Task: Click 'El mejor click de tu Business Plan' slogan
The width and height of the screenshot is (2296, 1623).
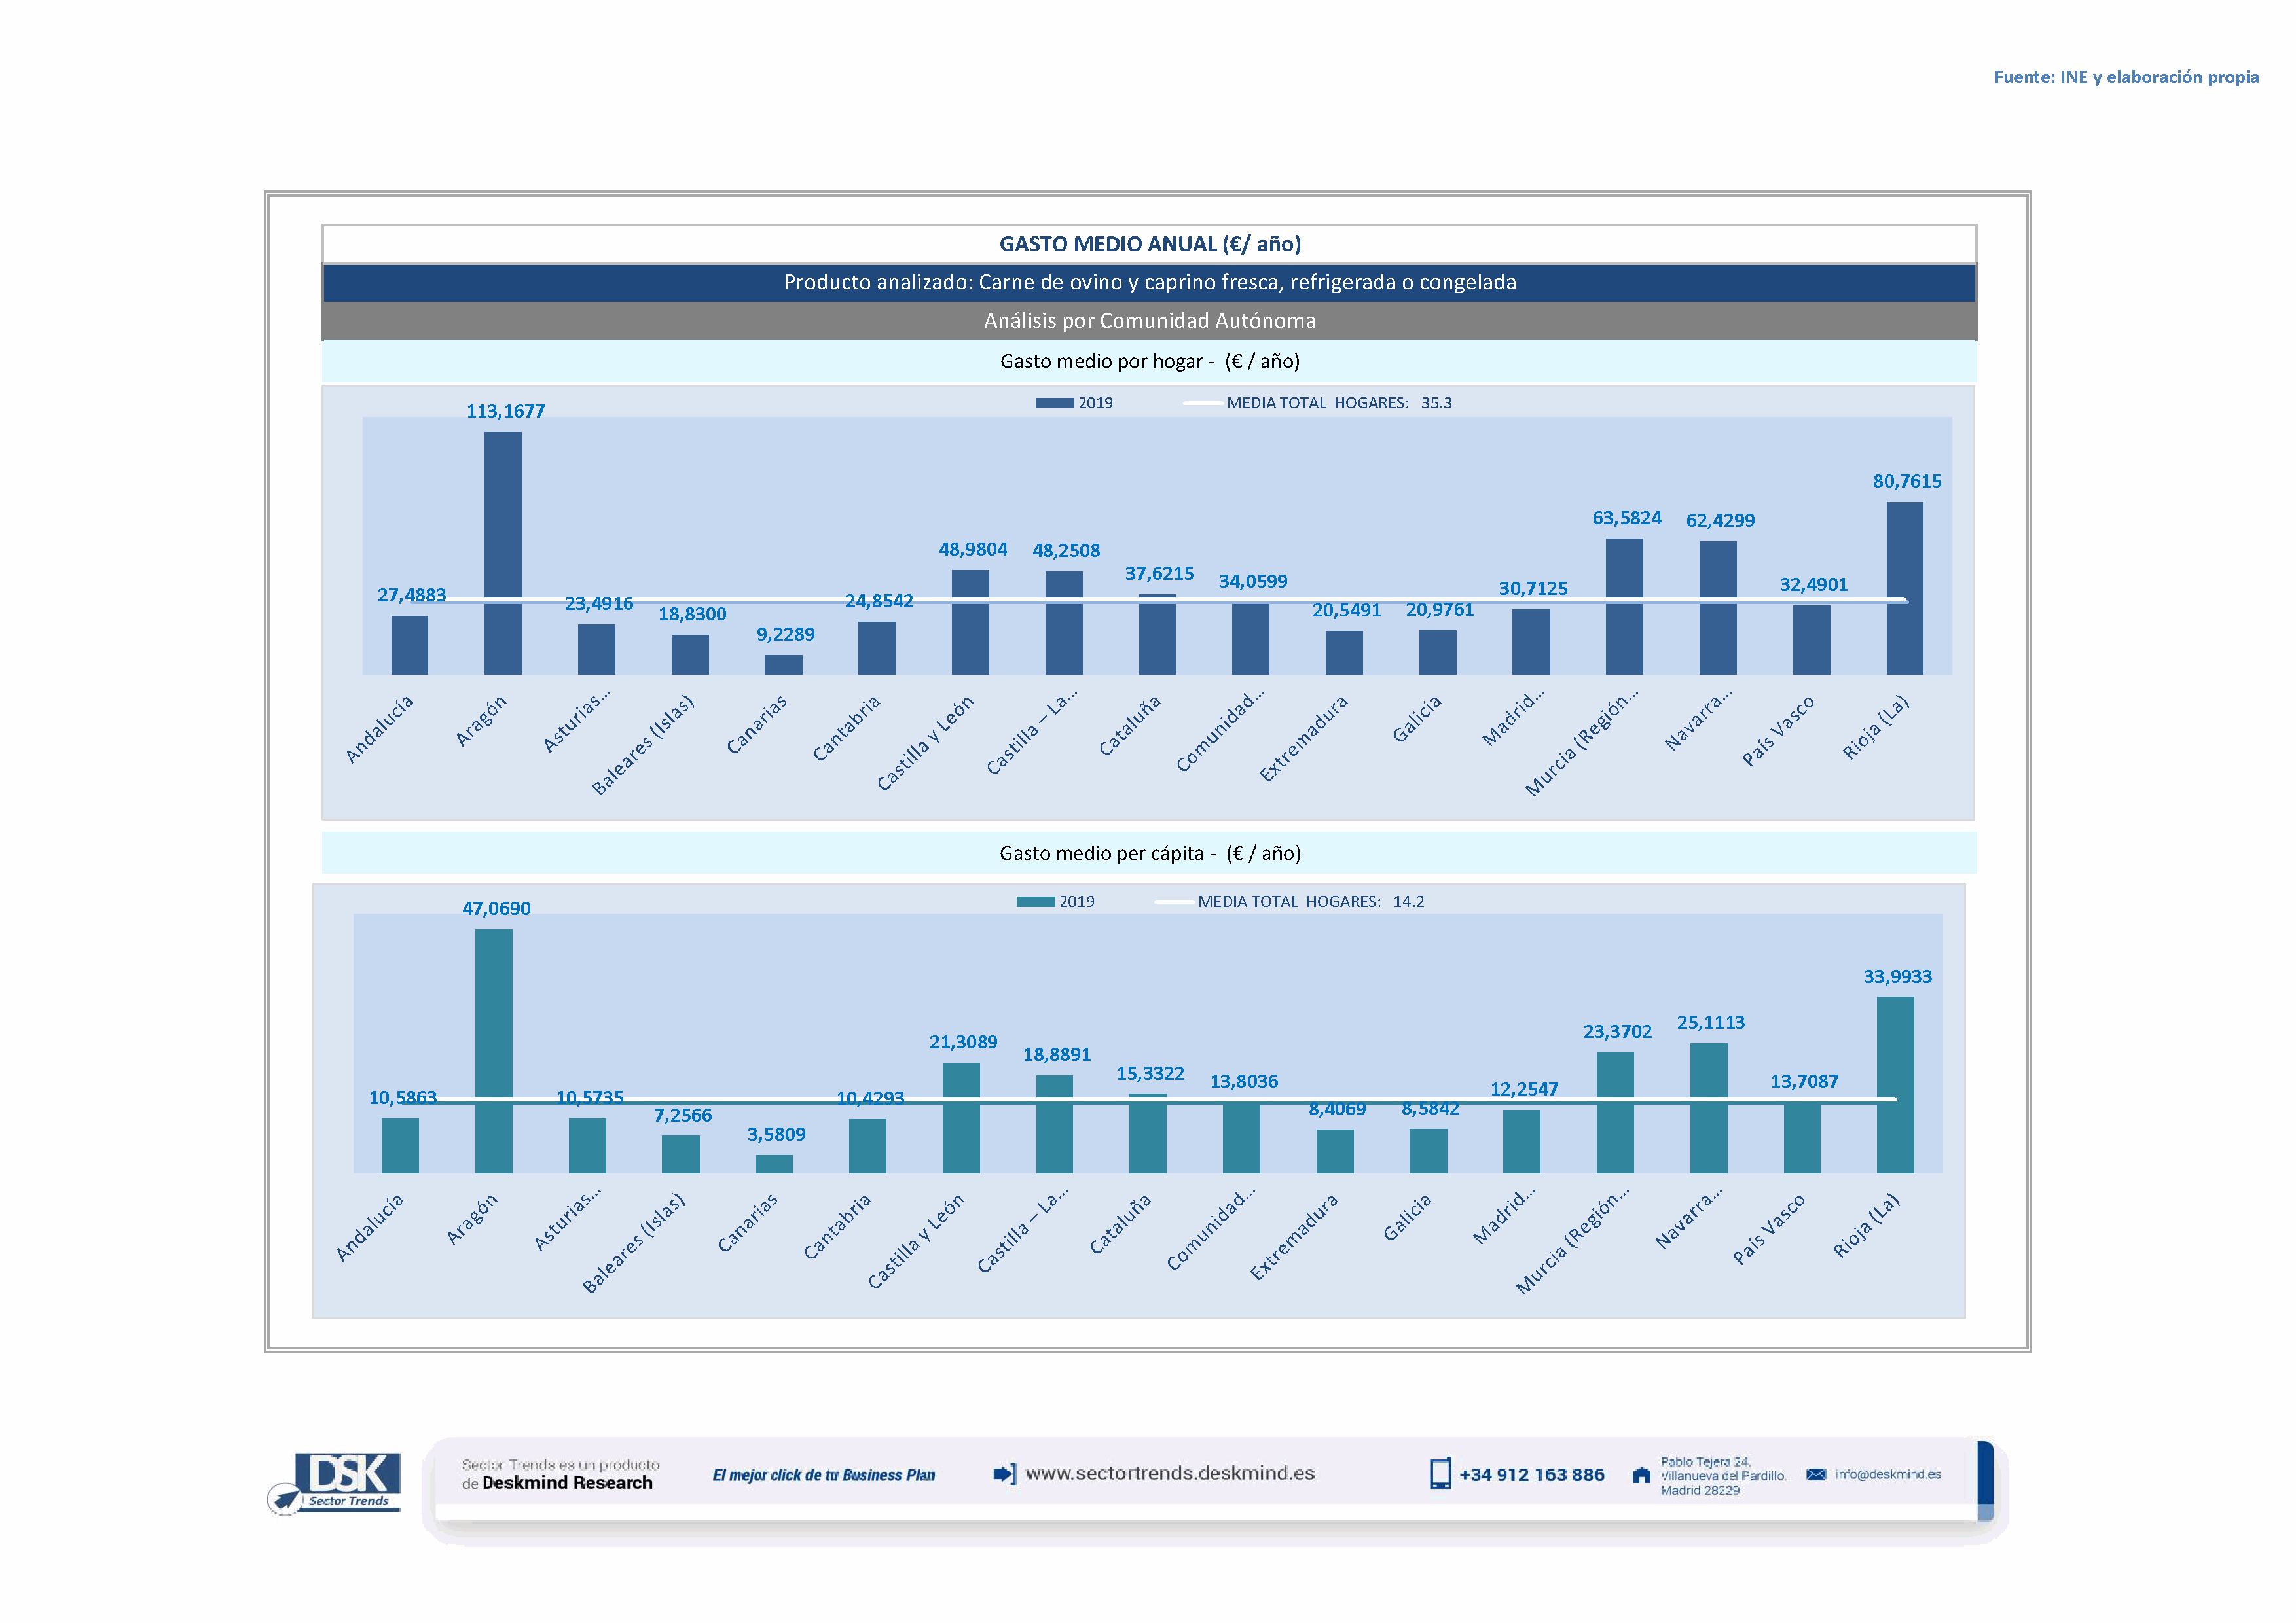Action: pyautogui.click(x=823, y=1475)
